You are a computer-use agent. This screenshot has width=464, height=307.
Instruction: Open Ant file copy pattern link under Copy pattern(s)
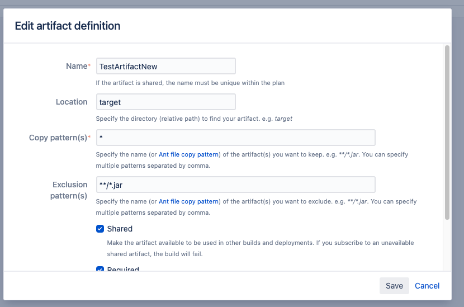pyautogui.click(x=188, y=154)
